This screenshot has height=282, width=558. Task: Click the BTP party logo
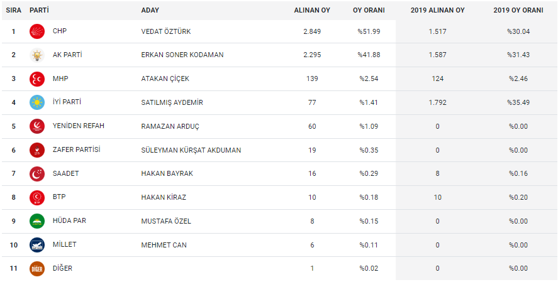[37, 197]
